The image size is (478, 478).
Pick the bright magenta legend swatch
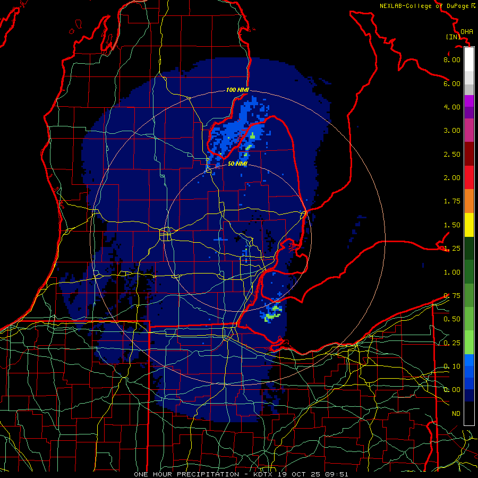(469, 101)
